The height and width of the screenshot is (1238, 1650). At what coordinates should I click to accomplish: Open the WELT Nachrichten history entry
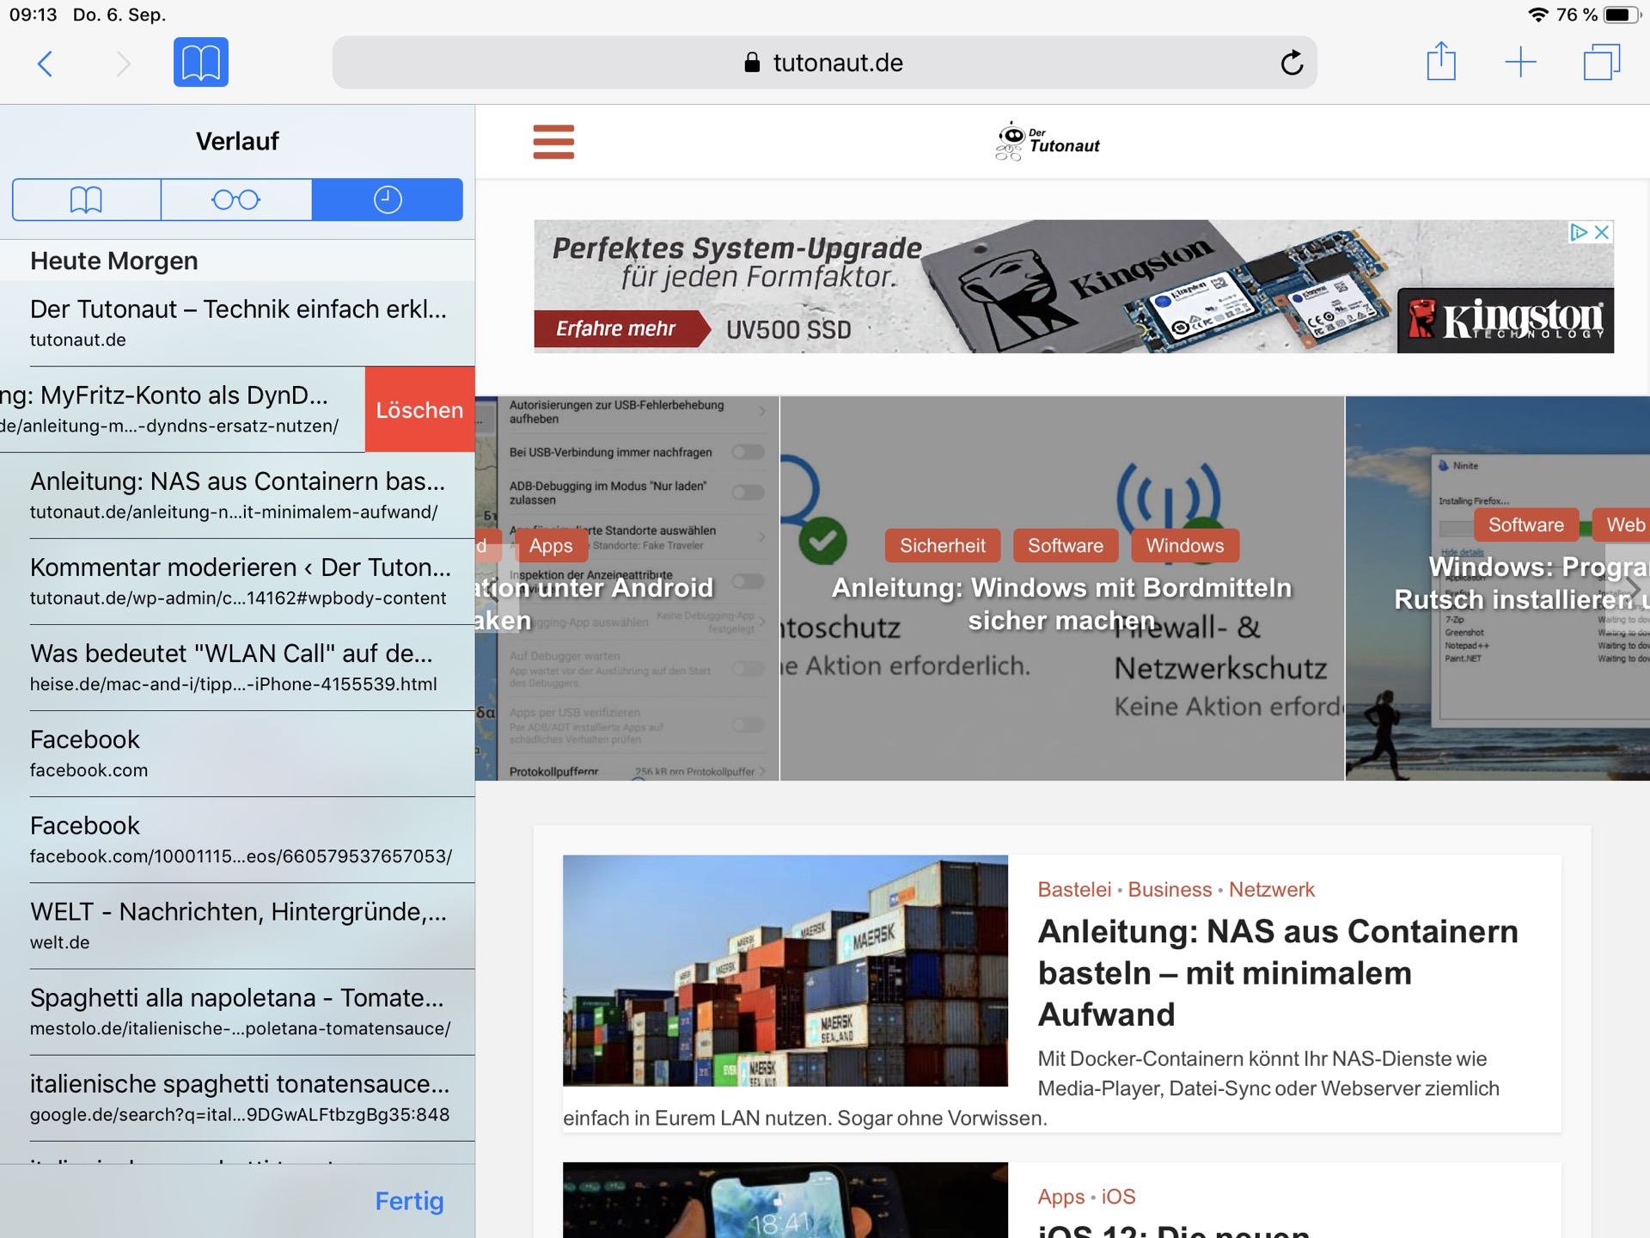[x=238, y=925]
